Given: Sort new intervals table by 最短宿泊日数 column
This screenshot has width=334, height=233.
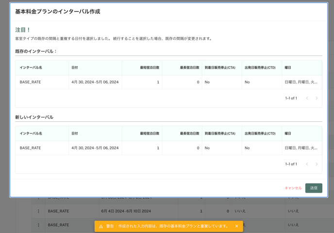Looking at the screenshot, I should [150, 133].
